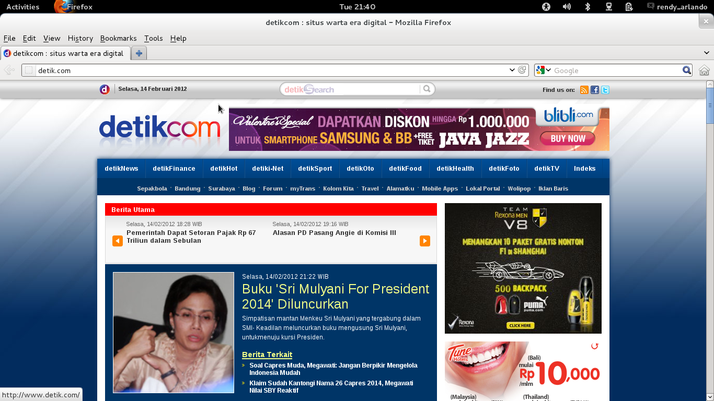
Task: Click the detik round logo icon
Action: point(105,89)
